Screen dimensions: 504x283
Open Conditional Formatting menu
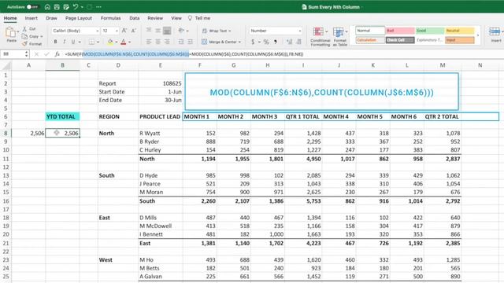[320, 37]
